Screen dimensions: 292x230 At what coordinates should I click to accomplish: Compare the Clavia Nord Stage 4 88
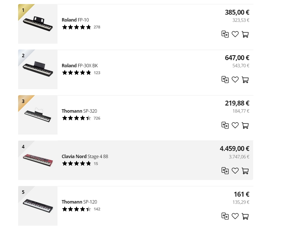(x=225, y=170)
